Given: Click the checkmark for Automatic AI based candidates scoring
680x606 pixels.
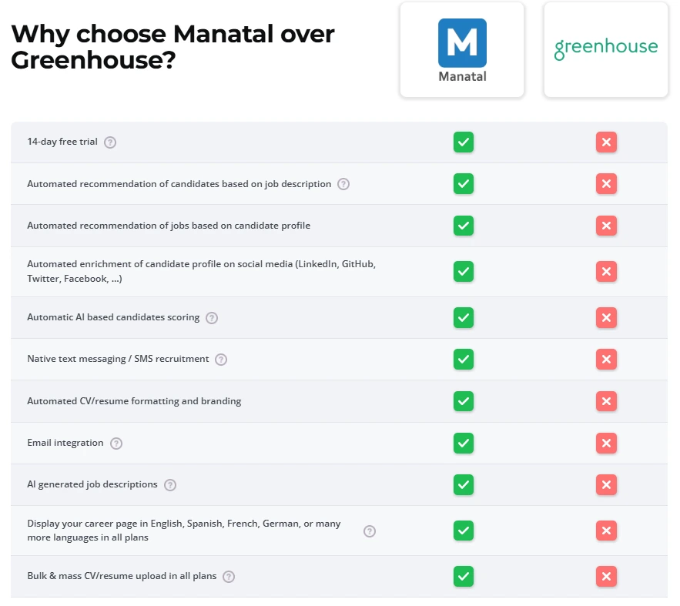Looking at the screenshot, I should (x=463, y=317).
